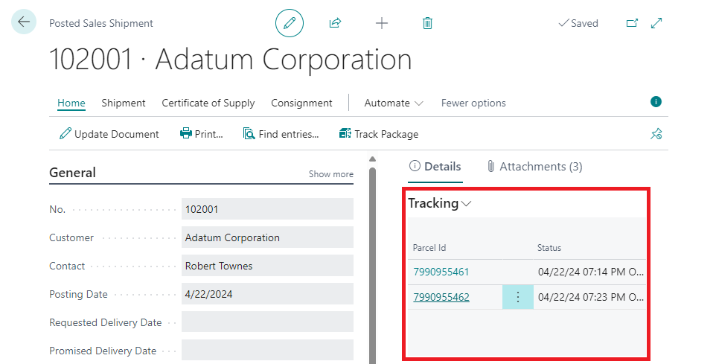Click the expand full-screen arrows icon

pos(656,23)
